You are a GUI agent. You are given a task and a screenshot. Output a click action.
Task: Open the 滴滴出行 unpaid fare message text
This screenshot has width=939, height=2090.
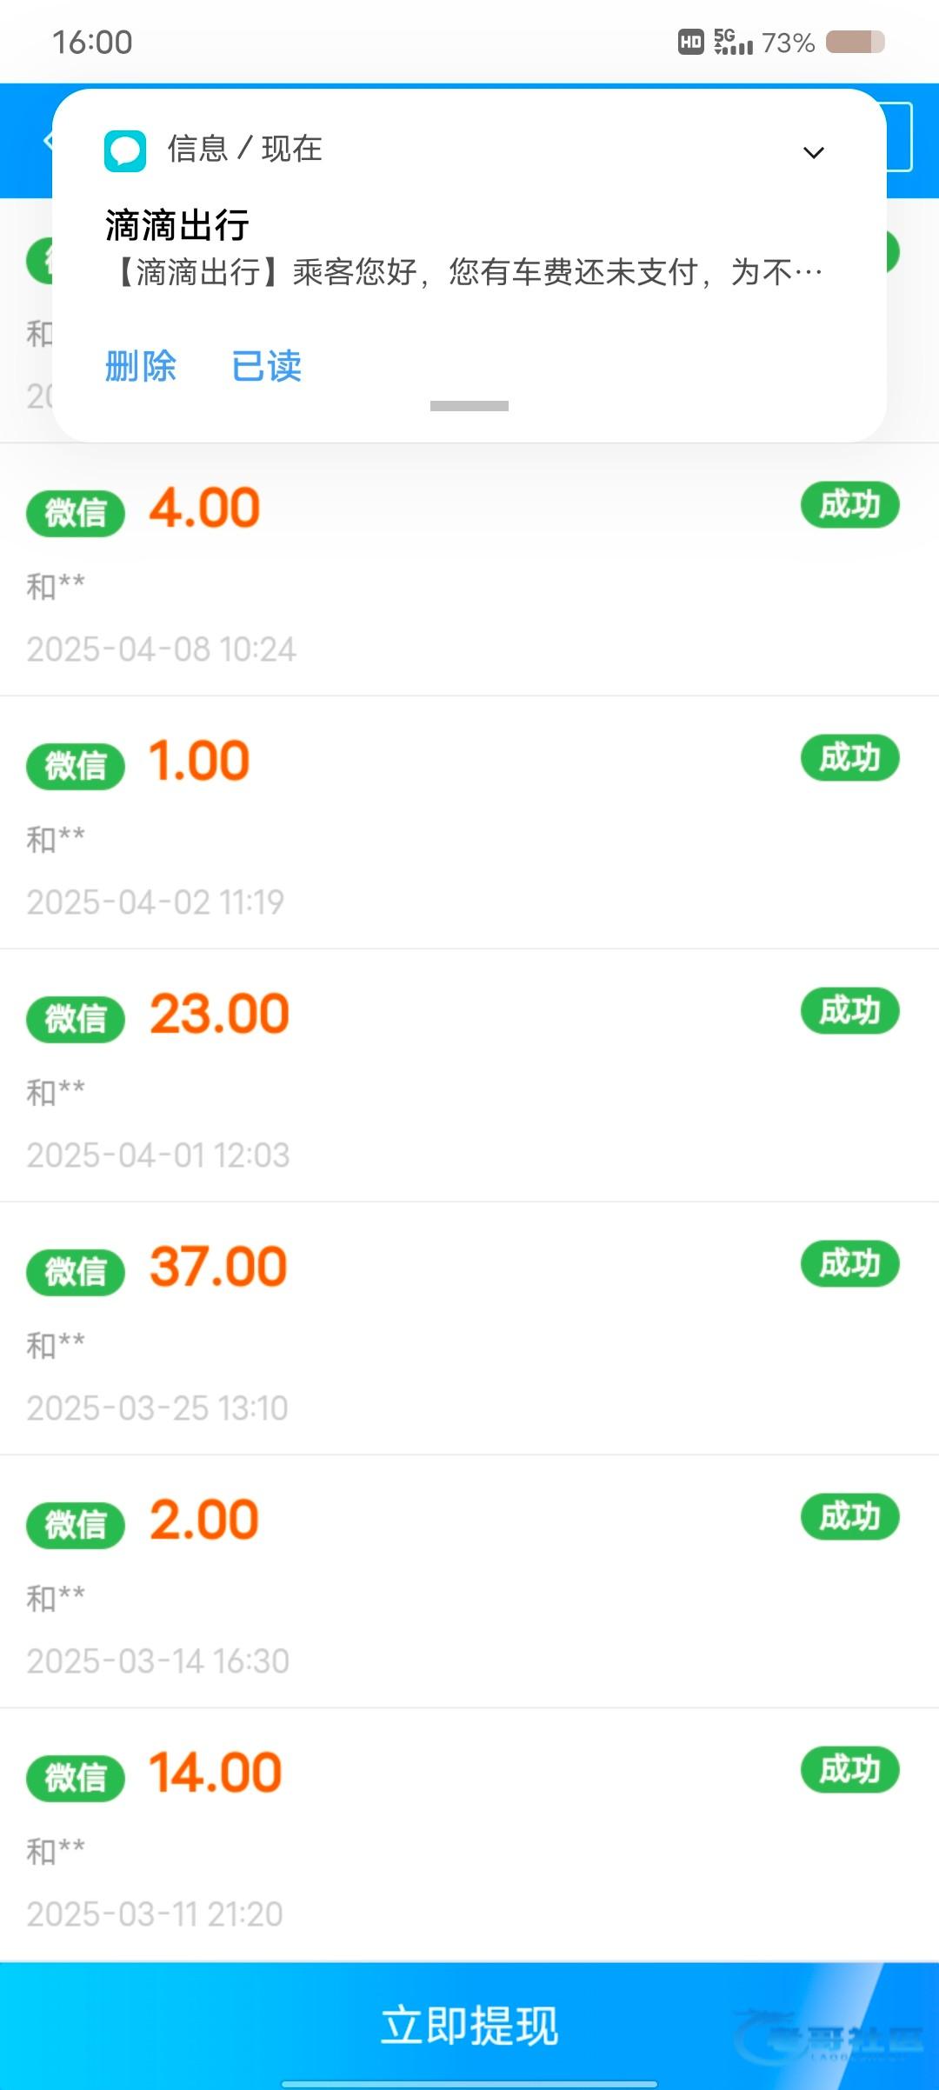click(469, 272)
